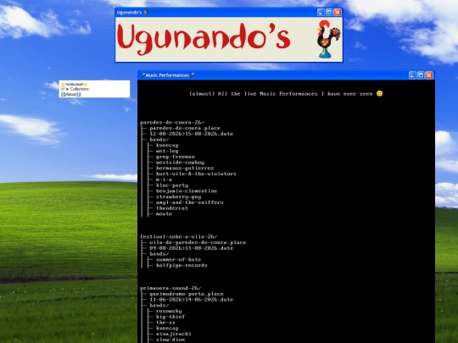Open the dropdown box beside Collections
Viewport: 458px width, 343px height.
click(x=63, y=89)
